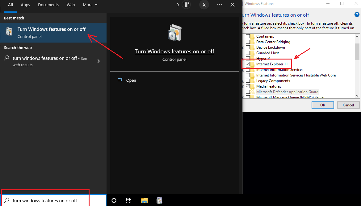Toggle Internet Information Services Hostable Web Core checkbox

point(248,75)
